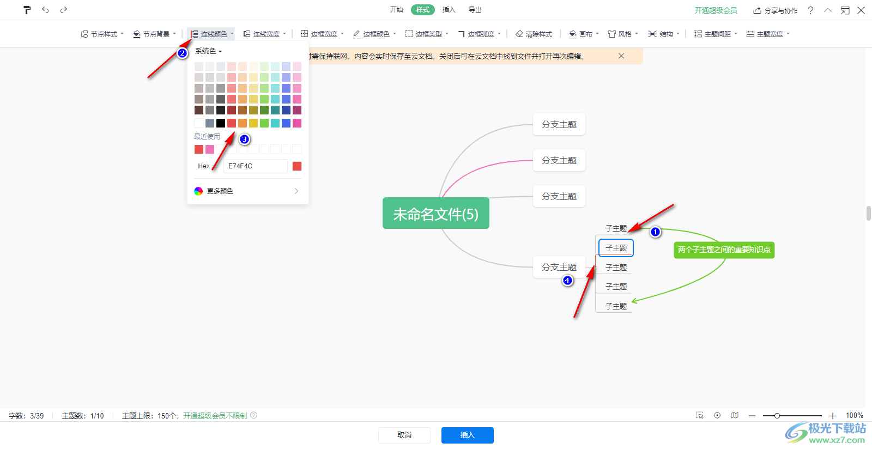Viewport: 872px width, 449px height.
Task: Open 风格 theme style dropdown
Action: (623, 34)
